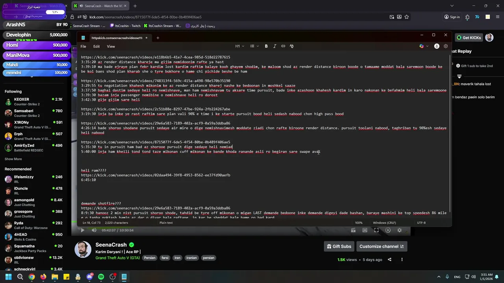The width and height of the screenshot is (504, 283).
Task: Open the ENG language indicator
Action: tap(457, 277)
